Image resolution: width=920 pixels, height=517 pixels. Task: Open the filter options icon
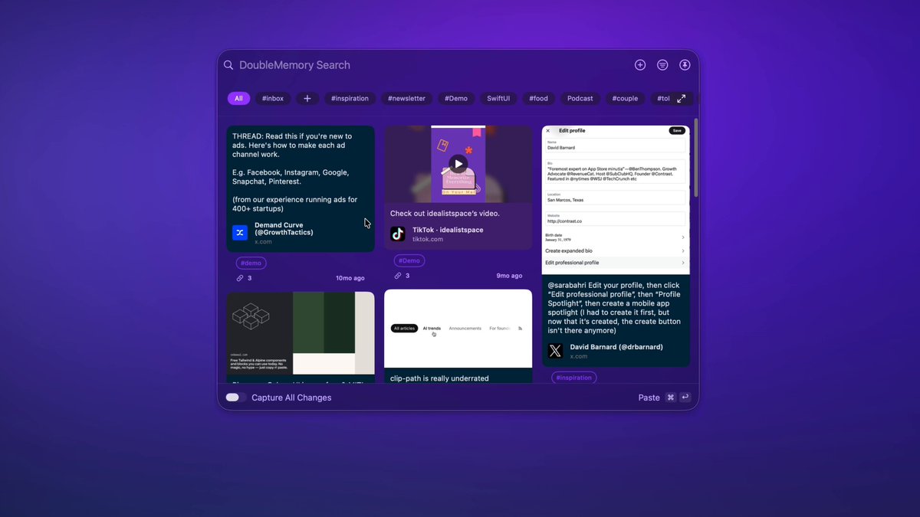coord(662,65)
